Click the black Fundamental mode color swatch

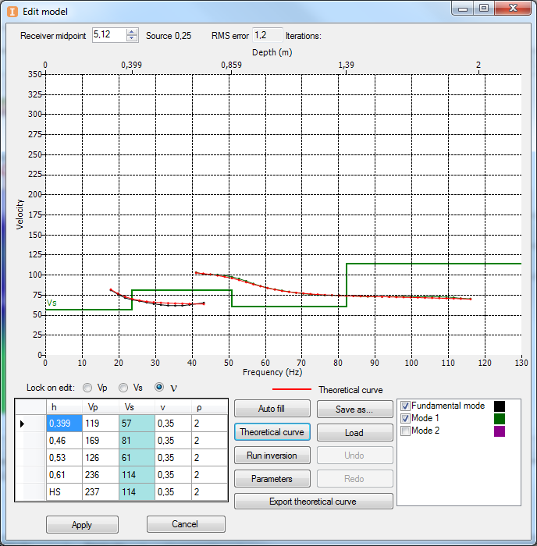click(500, 406)
